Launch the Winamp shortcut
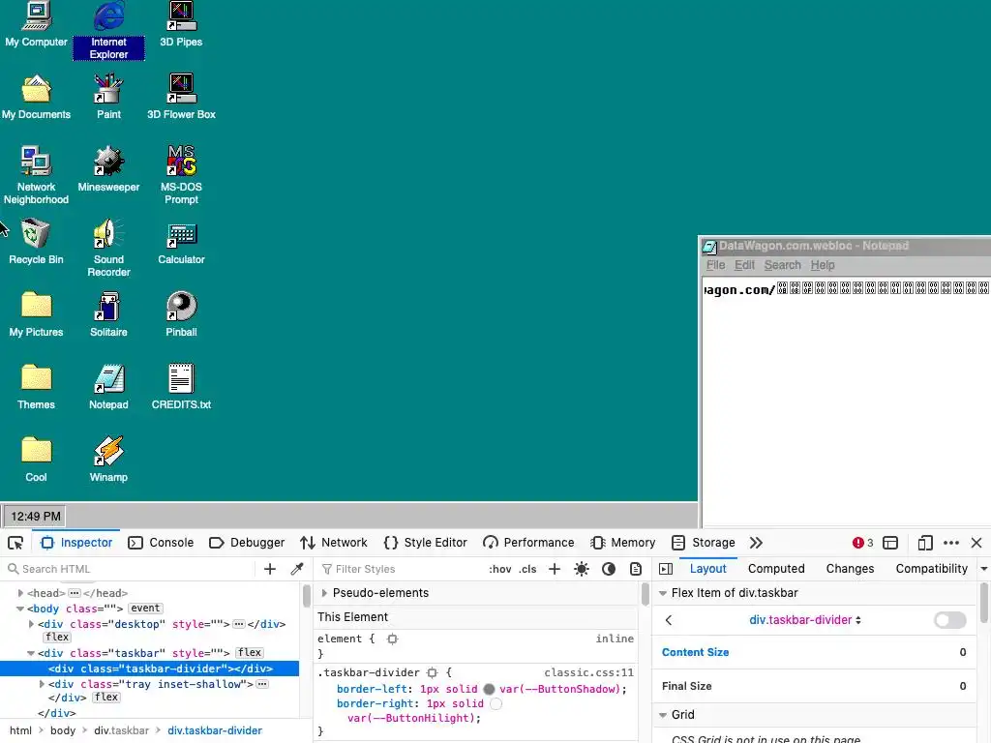The width and height of the screenshot is (991, 743). (x=108, y=460)
